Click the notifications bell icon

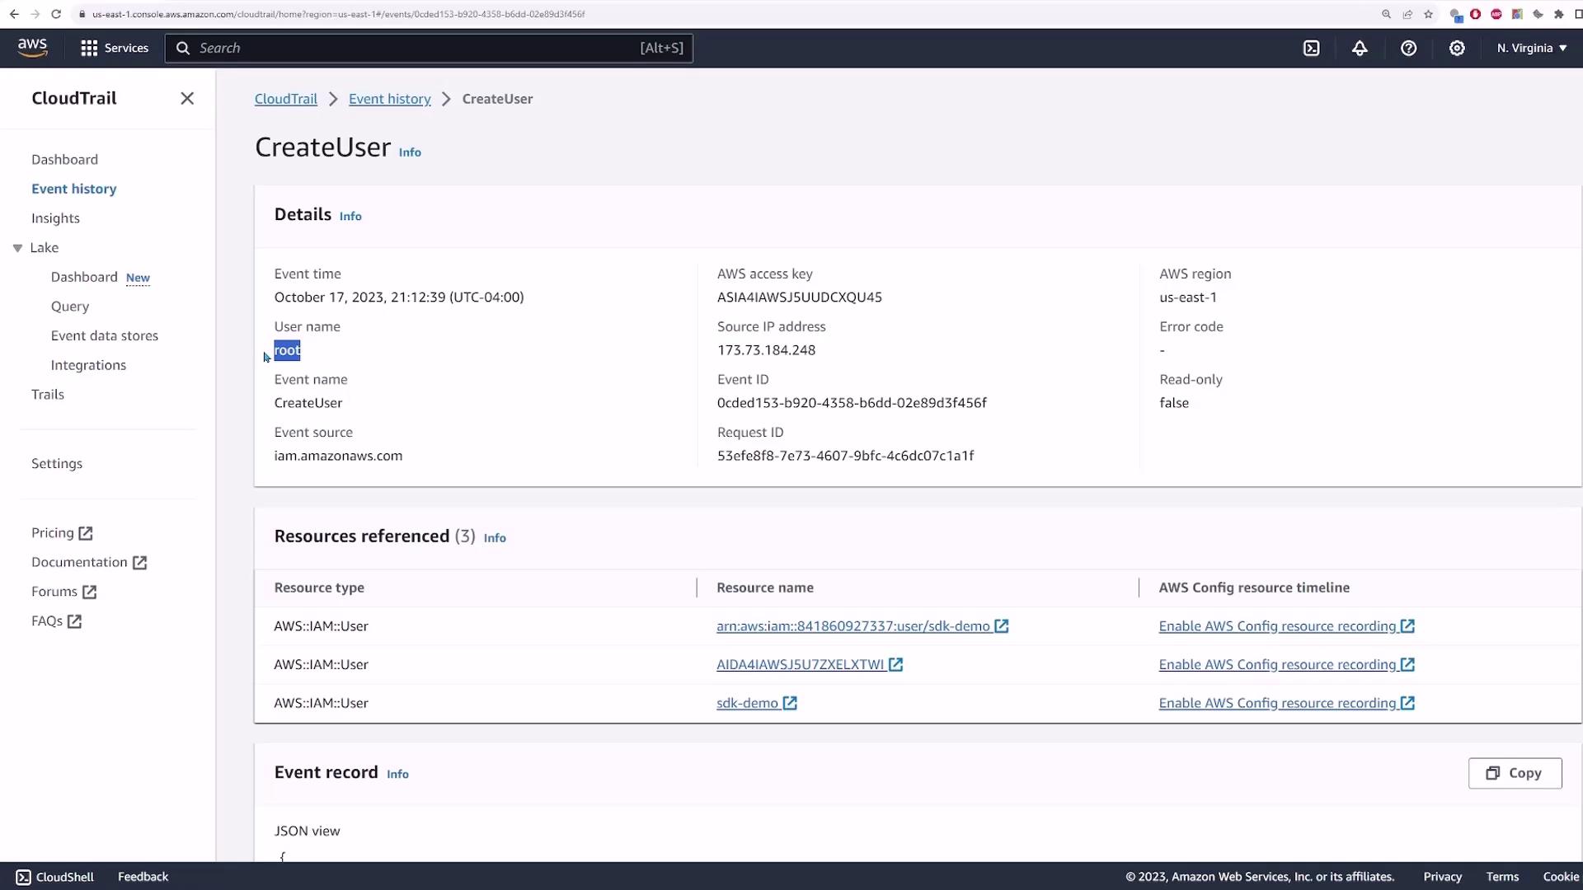pyautogui.click(x=1360, y=49)
